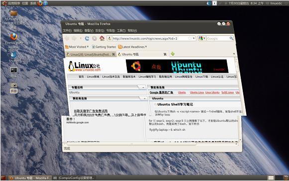
Task: Open the 系统 menu in the top panel
Action: [33, 3]
